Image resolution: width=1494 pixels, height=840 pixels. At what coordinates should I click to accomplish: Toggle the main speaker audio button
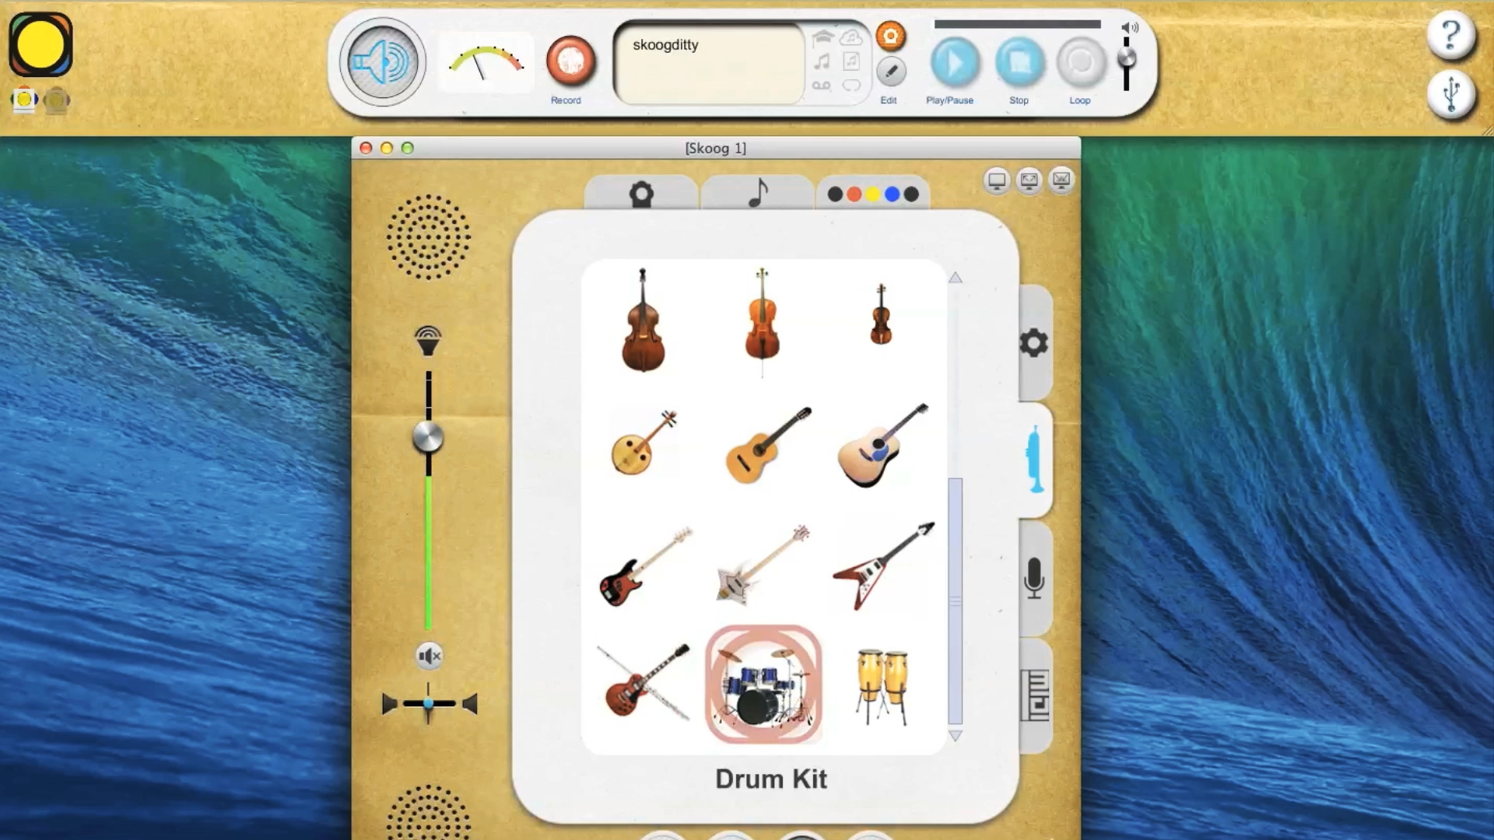click(x=382, y=62)
